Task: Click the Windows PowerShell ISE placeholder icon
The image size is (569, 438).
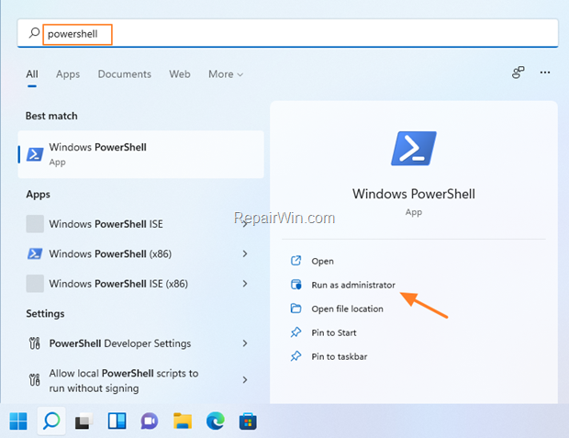Action: [35, 224]
